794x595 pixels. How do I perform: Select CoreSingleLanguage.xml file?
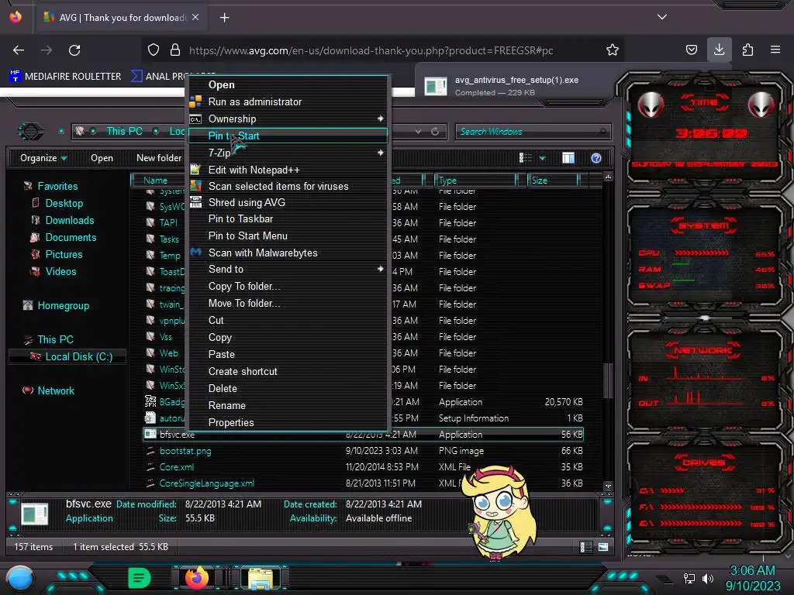click(x=206, y=483)
